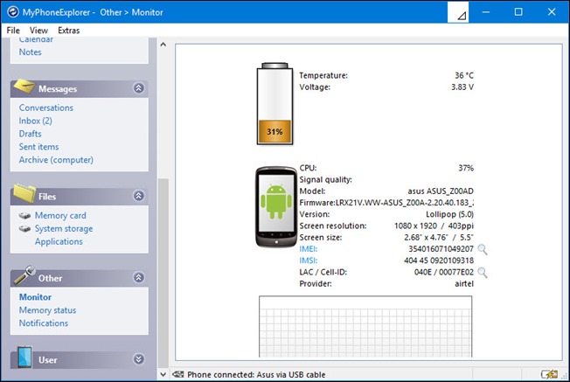570x382 pixels.
Task: Click the wrench and screwdriver Other icon
Action: pyautogui.click(x=24, y=274)
